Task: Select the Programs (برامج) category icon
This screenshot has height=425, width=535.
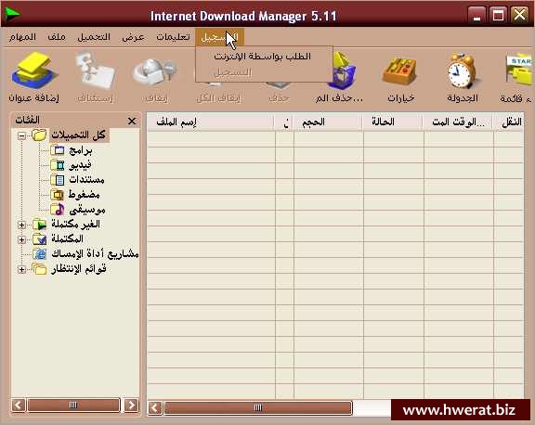Action: pos(58,150)
